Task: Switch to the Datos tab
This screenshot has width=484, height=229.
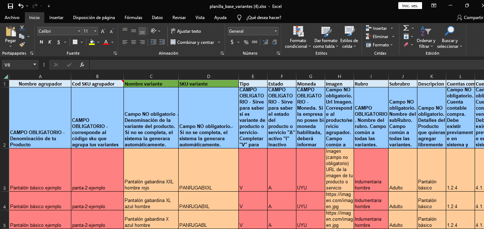Action: [x=157, y=18]
